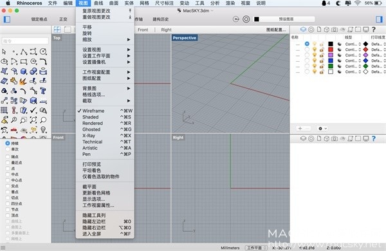Click the command input field
386x251 pixels.
pos(25,41)
